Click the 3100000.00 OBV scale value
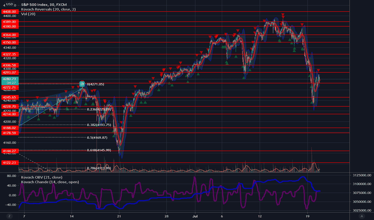This screenshot has height=220, width=374. [x=362, y=184]
